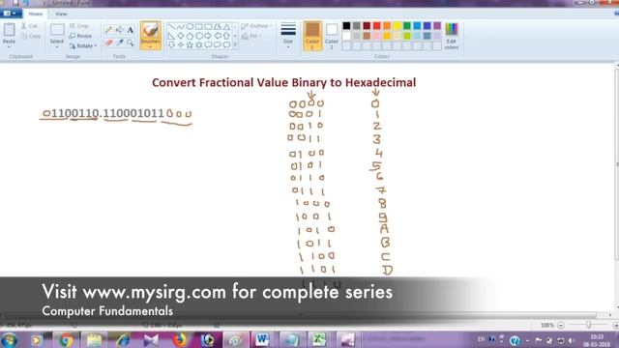Pick the red color swatch
Screen dimensions: 619x348
point(376,26)
